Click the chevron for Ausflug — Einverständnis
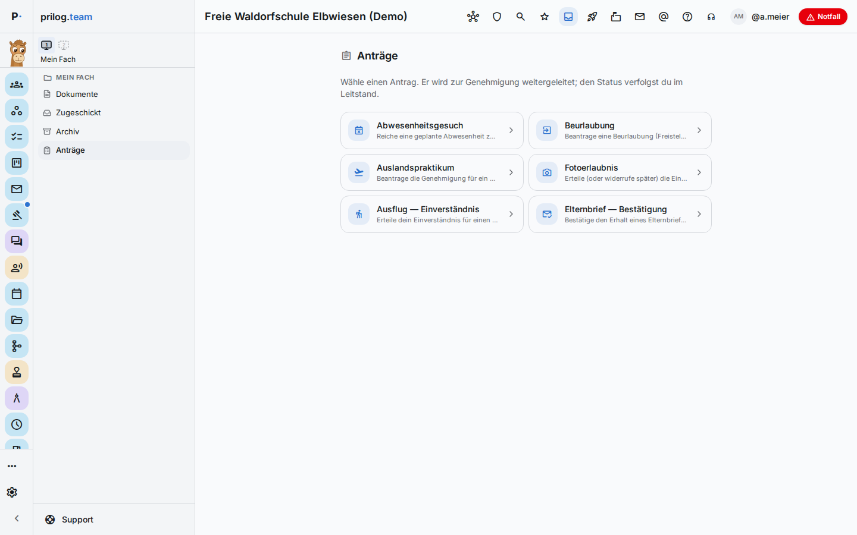The image size is (857, 535). [511, 214]
